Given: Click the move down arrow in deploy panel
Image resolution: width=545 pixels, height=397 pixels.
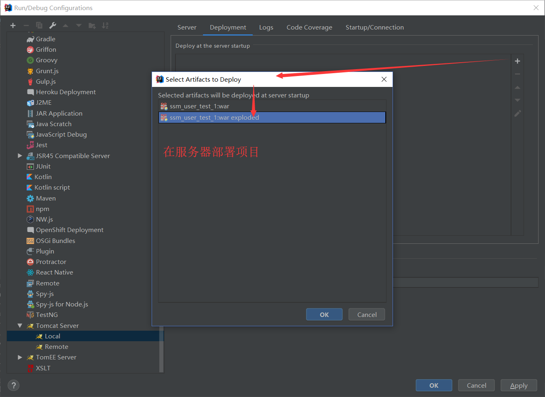Looking at the screenshot, I should point(518,100).
